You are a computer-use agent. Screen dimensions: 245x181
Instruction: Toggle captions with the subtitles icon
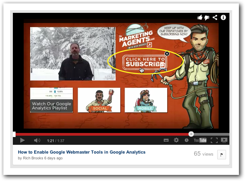click(x=166, y=140)
